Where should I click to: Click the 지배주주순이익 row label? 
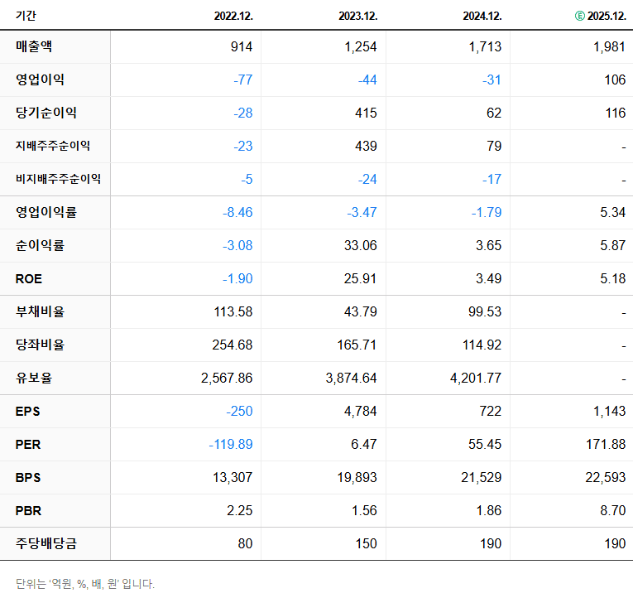coord(53,146)
